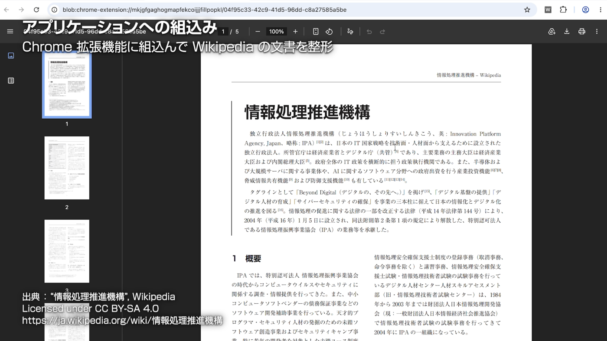Open the Chrome profile avatar
607x341 pixels.
click(x=586, y=10)
